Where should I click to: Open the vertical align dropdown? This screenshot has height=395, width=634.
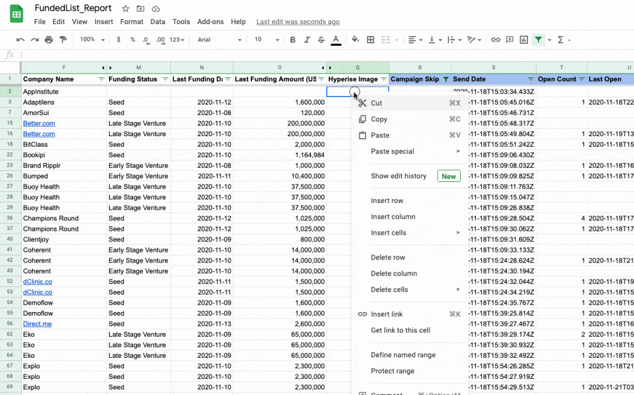(435, 40)
